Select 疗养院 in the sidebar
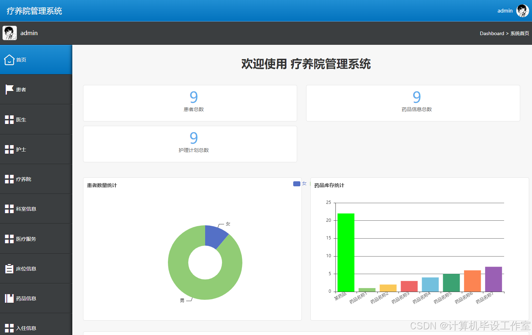532x335 pixels. pyautogui.click(x=36, y=179)
